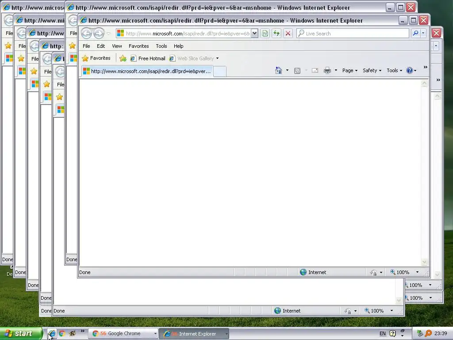Click the Microsoft favicon in the address bar

pyautogui.click(x=120, y=33)
